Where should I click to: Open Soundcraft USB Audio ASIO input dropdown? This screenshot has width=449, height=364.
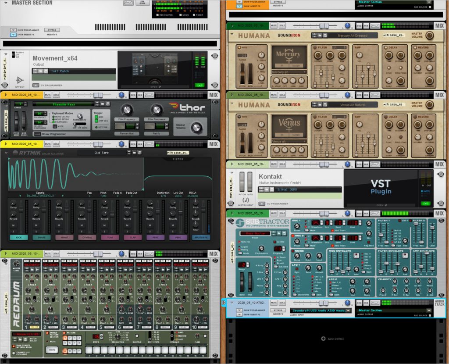[348, 310]
